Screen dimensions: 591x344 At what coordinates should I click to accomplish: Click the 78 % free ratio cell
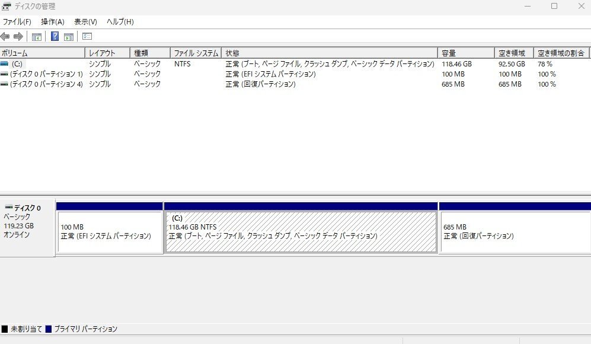tap(545, 63)
